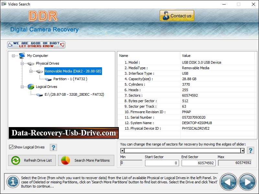Click the system name value 'DESKTOP-KIS0MU8'
259x194 pixels.
pos(197,123)
